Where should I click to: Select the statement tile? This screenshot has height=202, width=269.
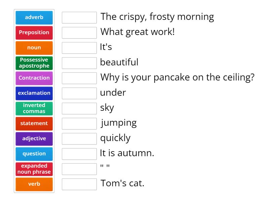coord(34,124)
